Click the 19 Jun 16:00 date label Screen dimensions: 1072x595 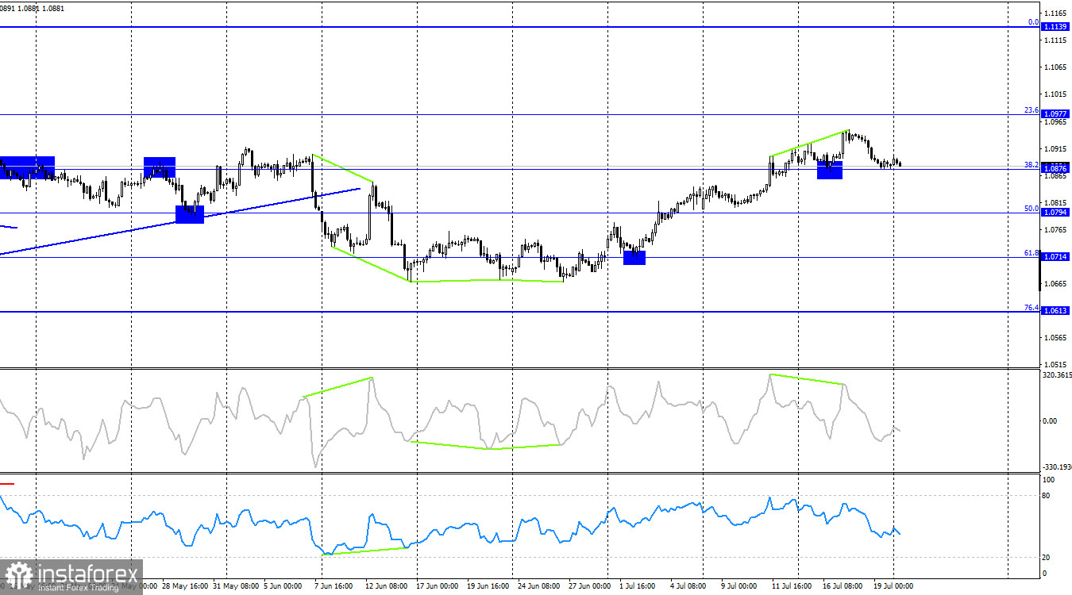click(488, 586)
